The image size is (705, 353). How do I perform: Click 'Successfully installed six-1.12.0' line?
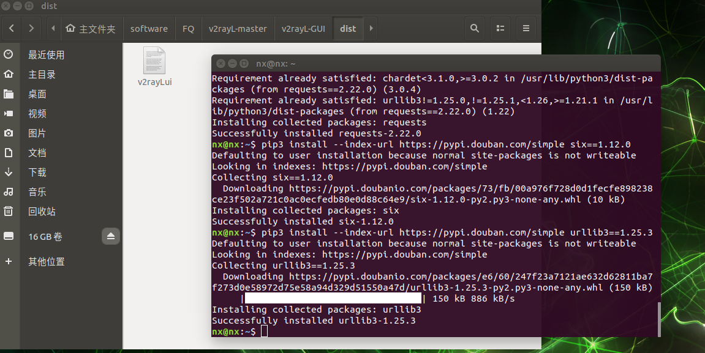[303, 221]
